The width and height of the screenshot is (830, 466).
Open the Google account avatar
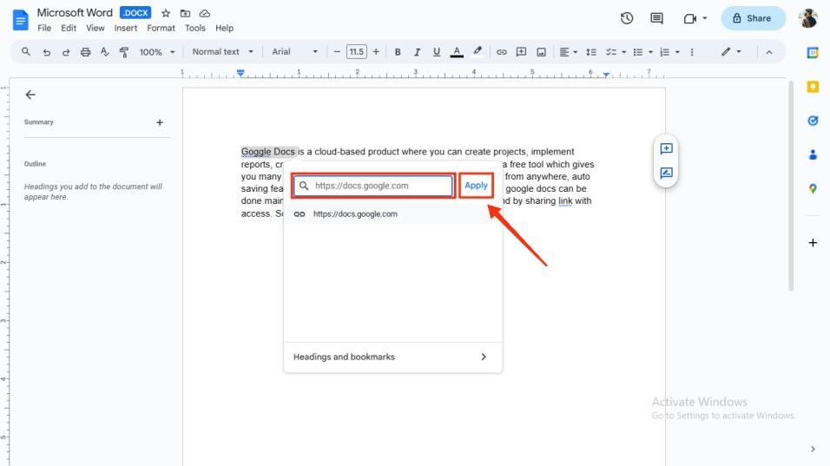[x=808, y=18]
